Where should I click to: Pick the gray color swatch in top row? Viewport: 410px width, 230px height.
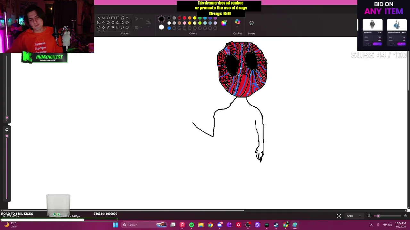point(174,18)
